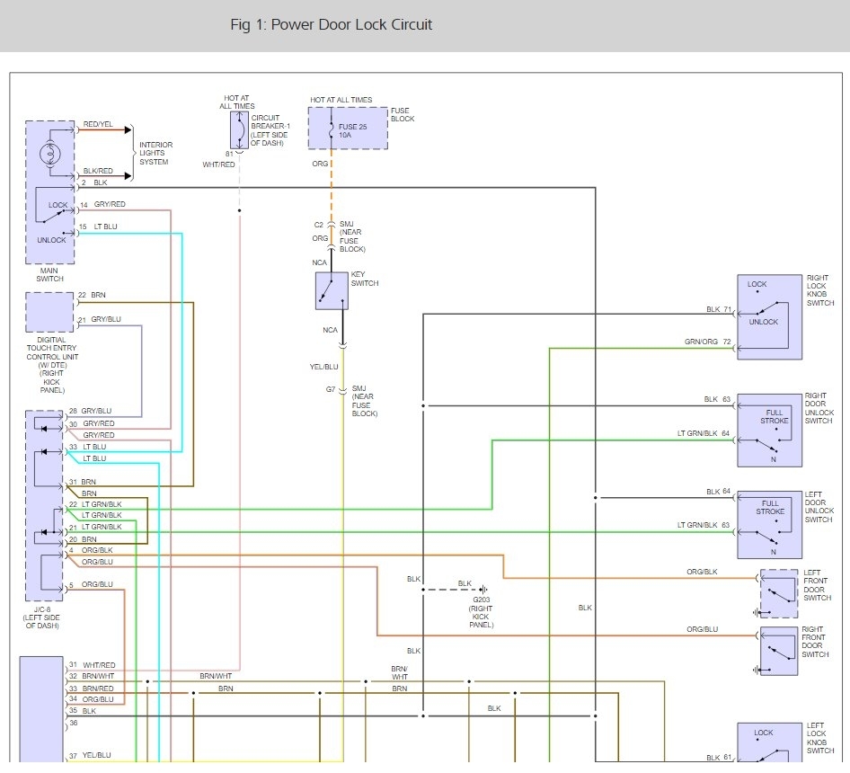This screenshot has height=773, width=850.
Task: Click the G7 SMJ connector on YEL/BLU wire
Action: pos(342,389)
